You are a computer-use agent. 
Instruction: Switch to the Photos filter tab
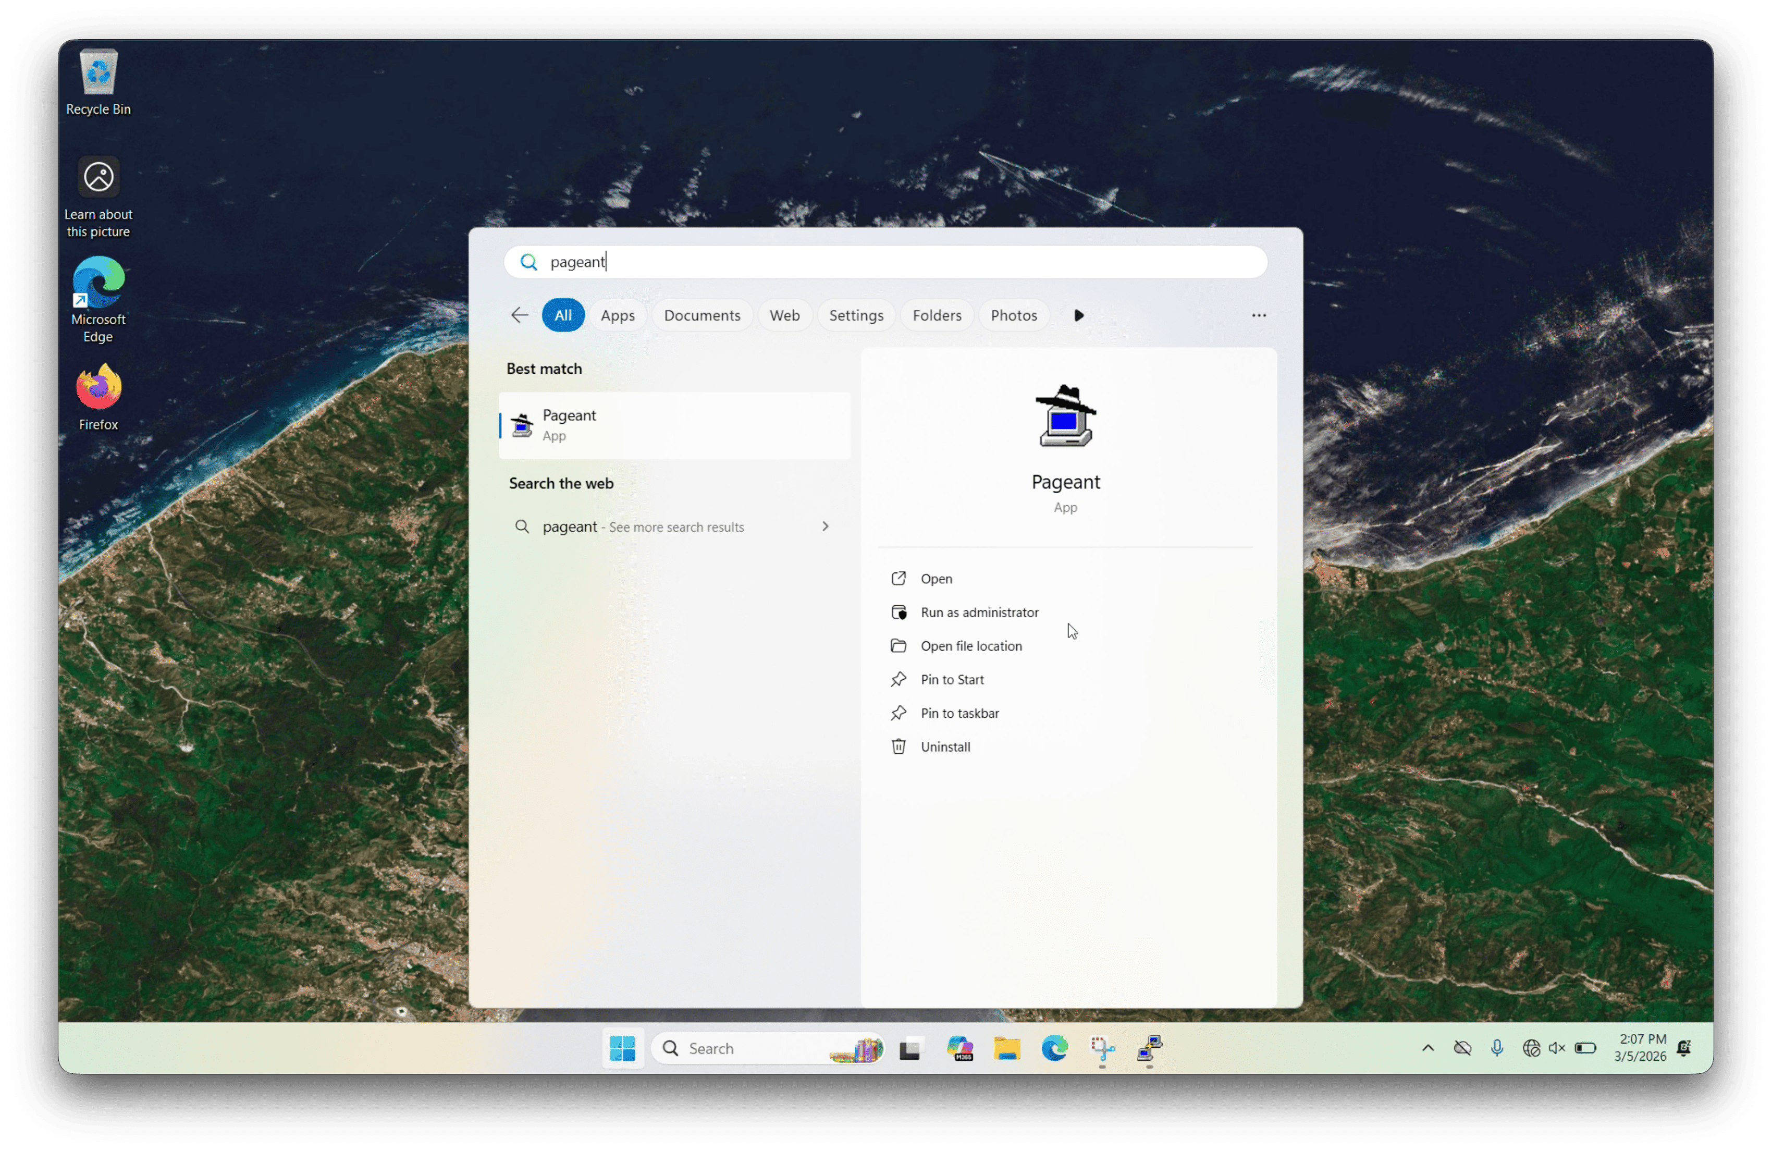tap(1013, 315)
